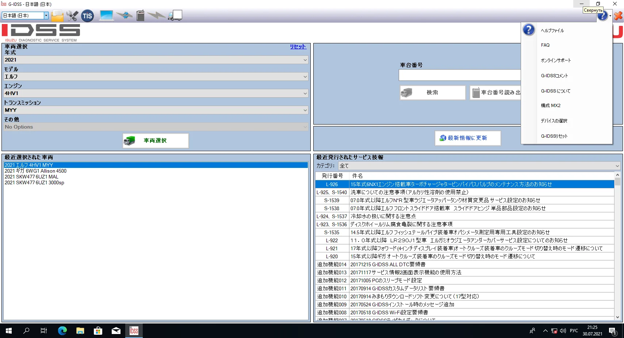Open File Explorer from the taskbar
The width and height of the screenshot is (624, 338).
(x=80, y=331)
